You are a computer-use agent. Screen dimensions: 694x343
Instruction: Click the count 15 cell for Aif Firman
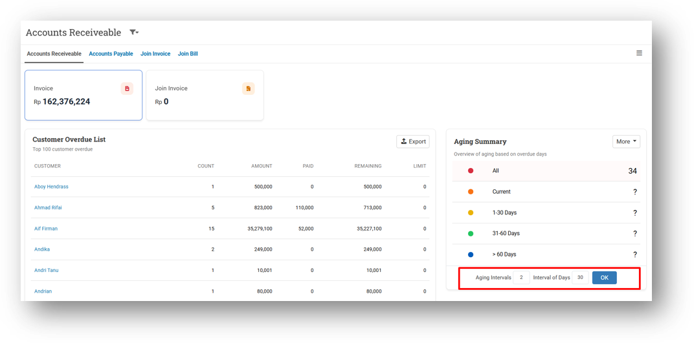tap(211, 229)
